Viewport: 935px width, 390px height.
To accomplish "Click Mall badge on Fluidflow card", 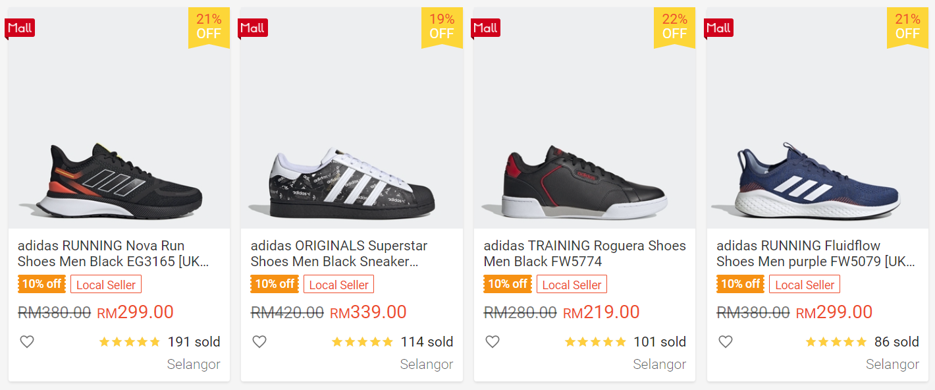I will 718,28.
